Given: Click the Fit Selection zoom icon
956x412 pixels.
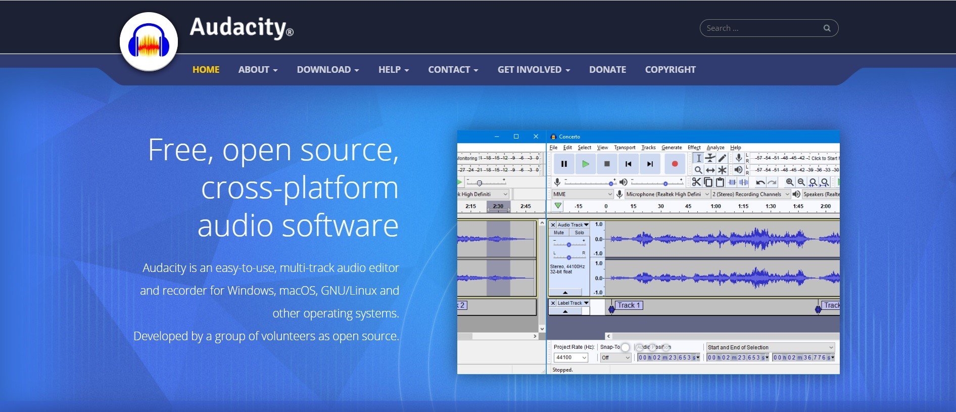Looking at the screenshot, I should 812,182.
